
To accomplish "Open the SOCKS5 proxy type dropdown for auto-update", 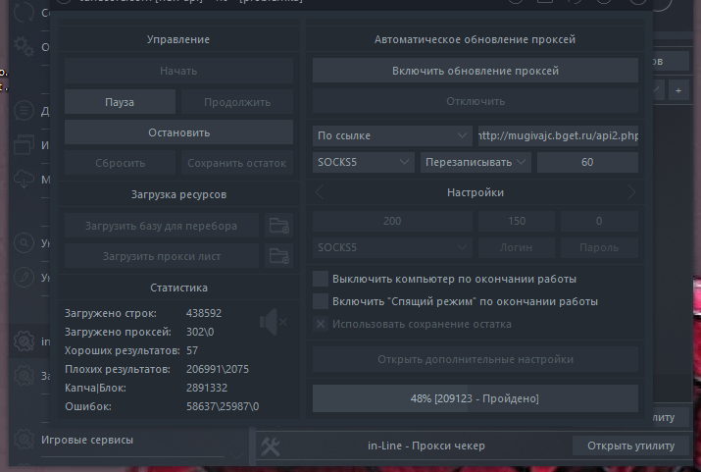I will click(x=364, y=162).
